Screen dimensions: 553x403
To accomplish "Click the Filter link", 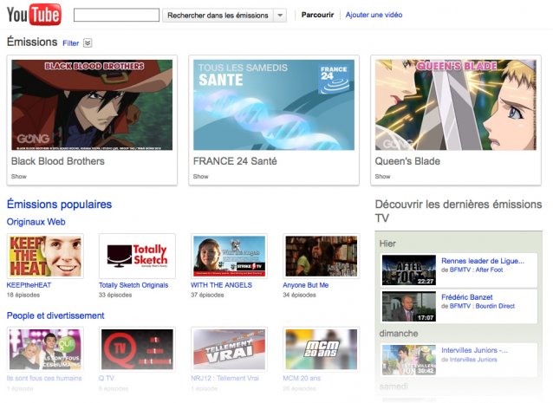I will click(x=70, y=43).
